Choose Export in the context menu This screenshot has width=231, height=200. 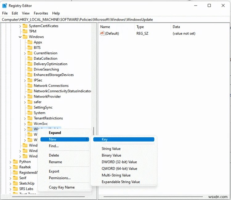tap(65, 171)
